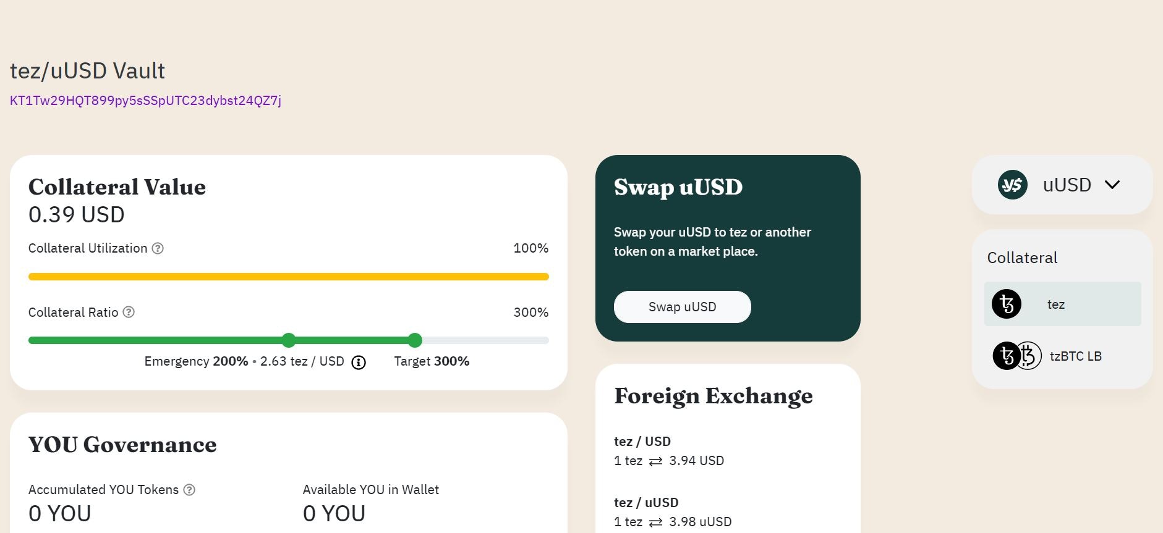Open the uUSD asset selector
Image resolution: width=1163 pixels, height=533 pixels.
(1062, 185)
